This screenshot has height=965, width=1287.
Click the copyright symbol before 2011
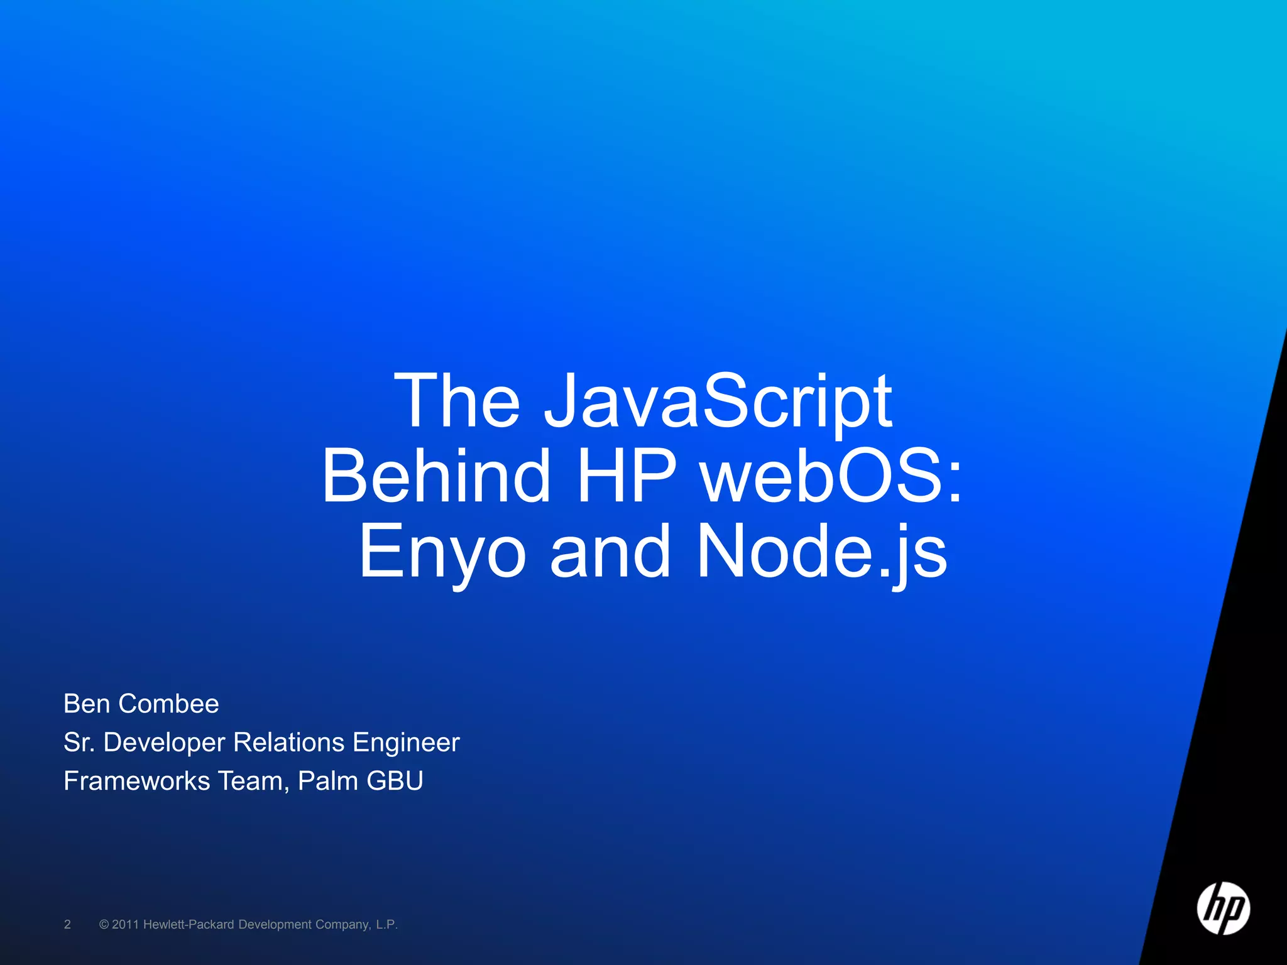click(104, 924)
